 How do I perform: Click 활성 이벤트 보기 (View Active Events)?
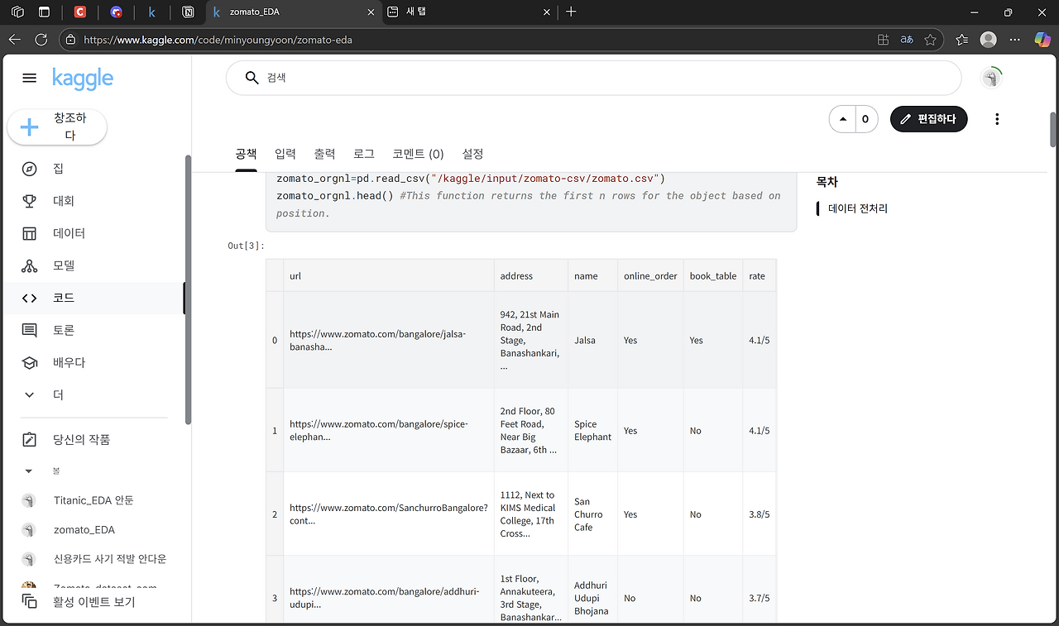point(93,602)
